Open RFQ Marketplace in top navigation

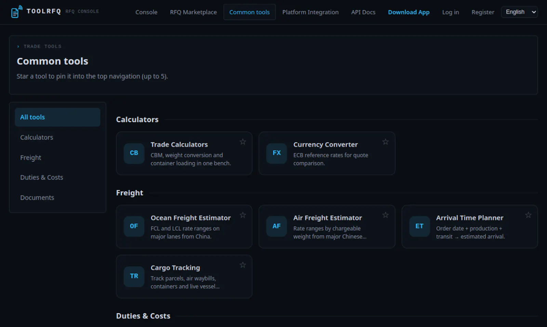[x=194, y=12]
